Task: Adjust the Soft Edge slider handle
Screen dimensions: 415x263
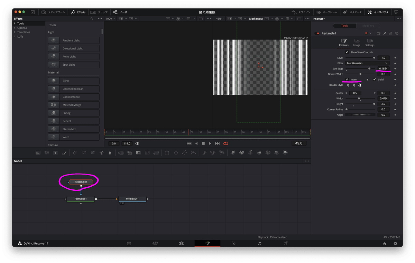Action: 369,69
